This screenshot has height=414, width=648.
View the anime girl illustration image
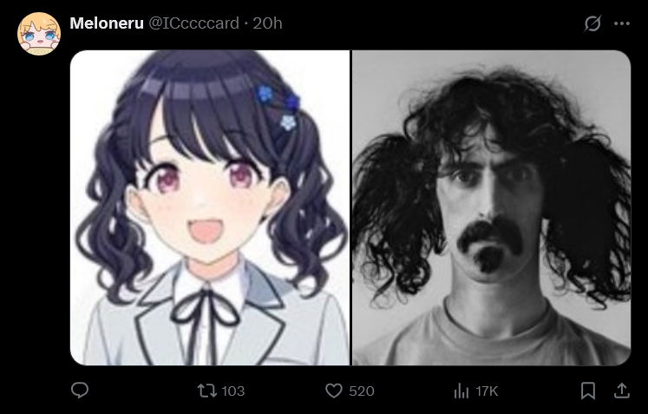(210, 207)
